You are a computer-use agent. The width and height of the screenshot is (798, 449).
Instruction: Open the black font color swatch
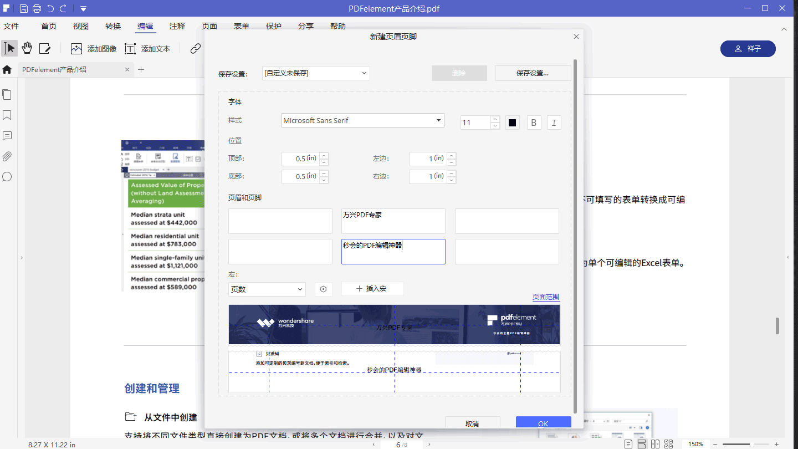(513, 123)
